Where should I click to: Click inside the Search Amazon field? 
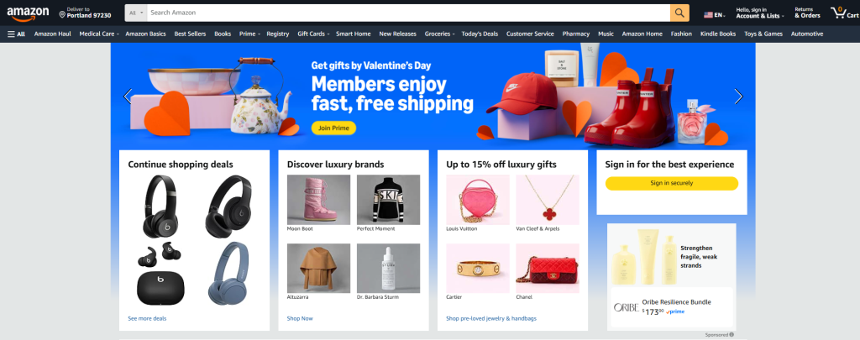[x=409, y=13]
